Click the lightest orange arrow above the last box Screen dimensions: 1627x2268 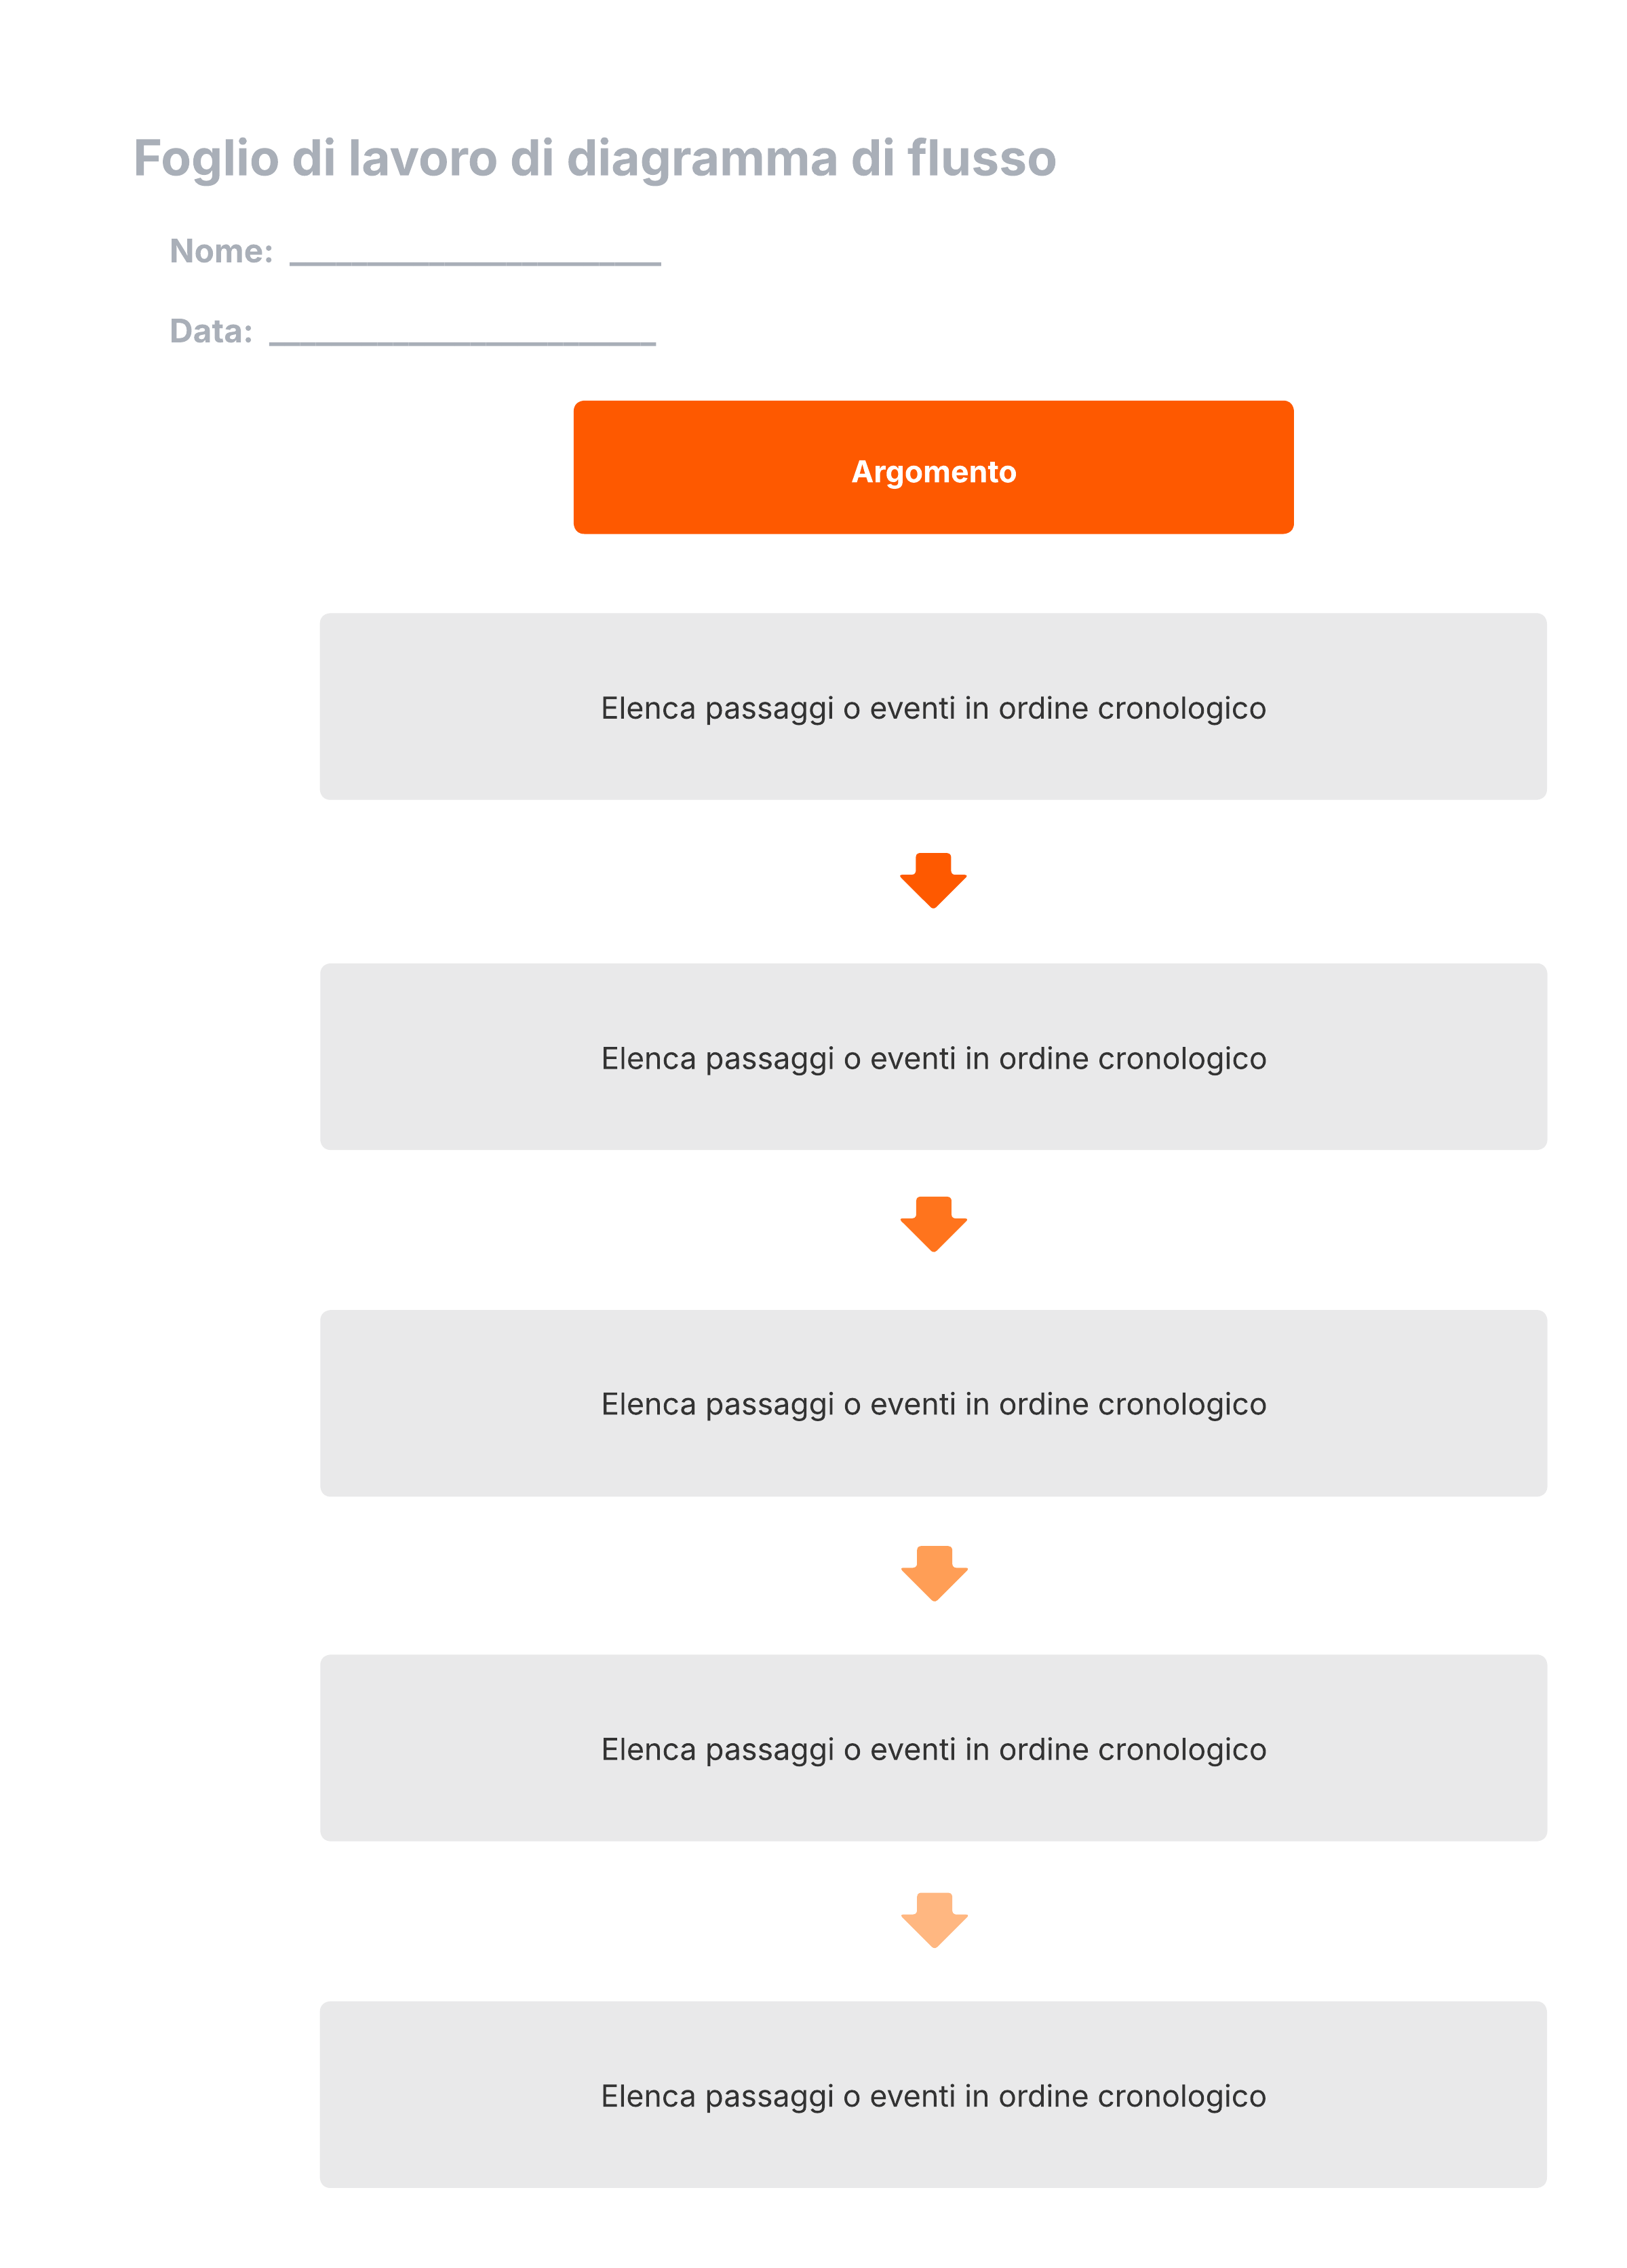click(x=933, y=1918)
